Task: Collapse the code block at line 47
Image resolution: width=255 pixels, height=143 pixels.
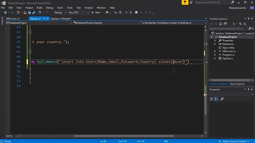Action: tap(30, 52)
